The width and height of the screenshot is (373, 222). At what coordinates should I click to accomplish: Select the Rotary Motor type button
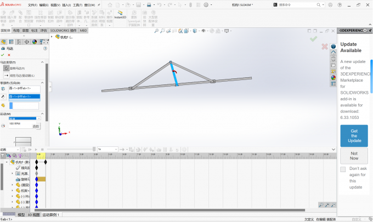6,68
